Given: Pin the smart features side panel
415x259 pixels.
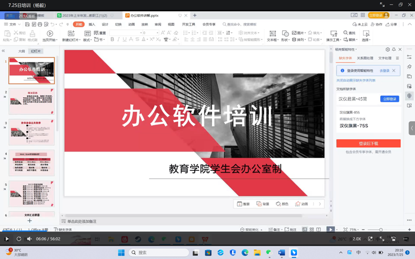Looking at the screenshot, I should point(394,50).
